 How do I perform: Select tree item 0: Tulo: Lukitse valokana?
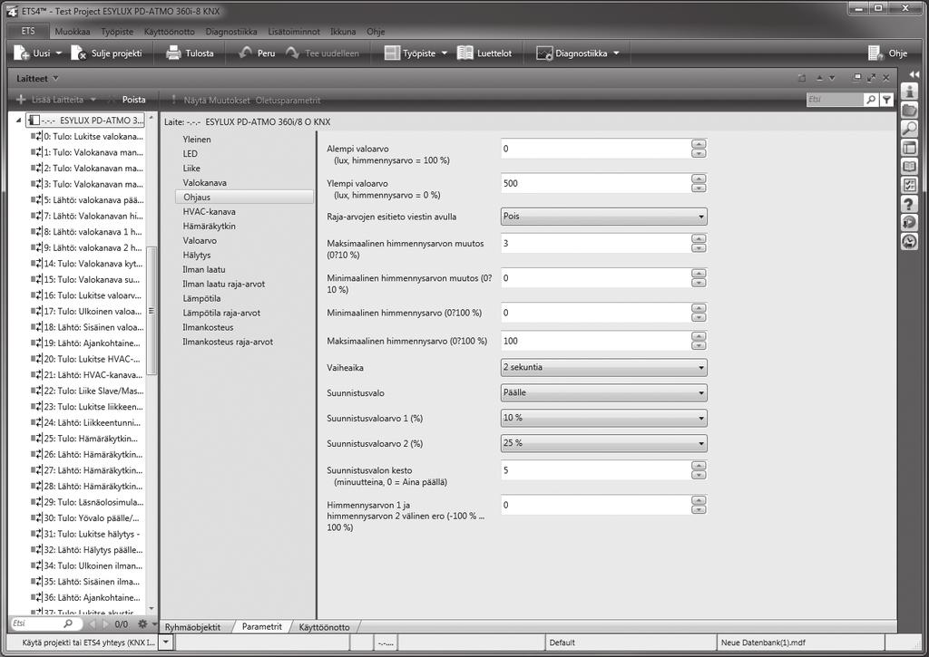[x=87, y=136]
